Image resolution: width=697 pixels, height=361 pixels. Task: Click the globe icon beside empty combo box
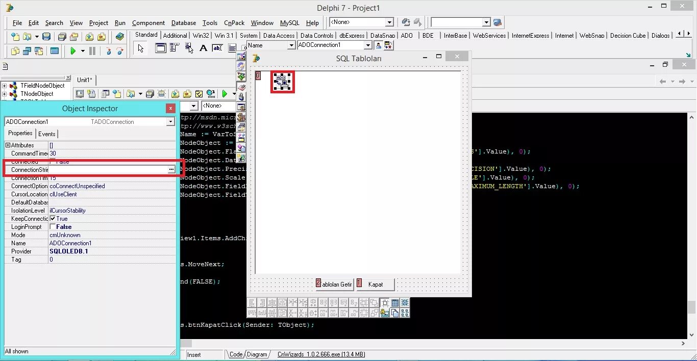pyautogui.click(x=497, y=22)
